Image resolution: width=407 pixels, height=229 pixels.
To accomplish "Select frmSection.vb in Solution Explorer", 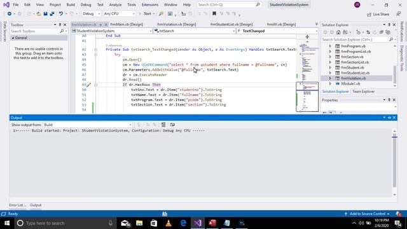I will click(352, 57).
